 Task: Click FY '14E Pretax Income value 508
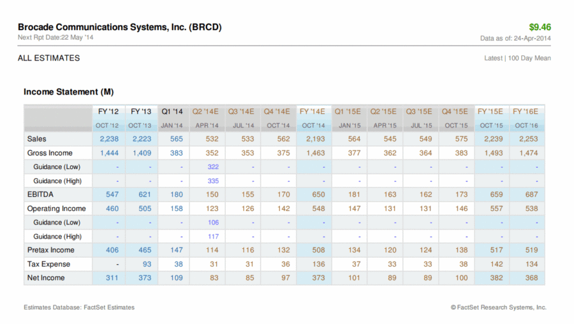(x=318, y=250)
